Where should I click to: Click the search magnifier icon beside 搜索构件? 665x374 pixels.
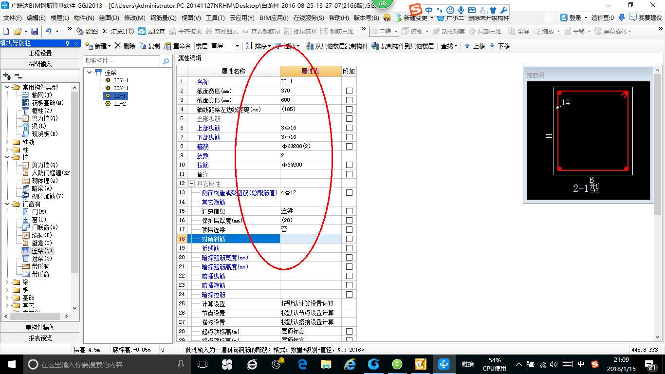(x=166, y=61)
